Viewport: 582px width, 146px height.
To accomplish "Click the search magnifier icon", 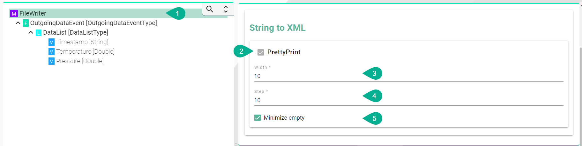I will 210,9.
